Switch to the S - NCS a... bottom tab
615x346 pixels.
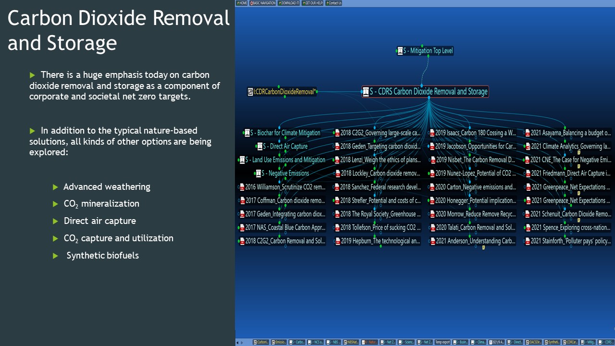pyautogui.click(x=315, y=342)
